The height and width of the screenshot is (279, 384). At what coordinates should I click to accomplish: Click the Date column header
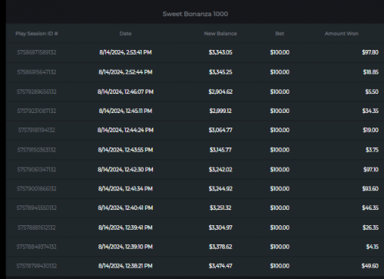click(125, 34)
